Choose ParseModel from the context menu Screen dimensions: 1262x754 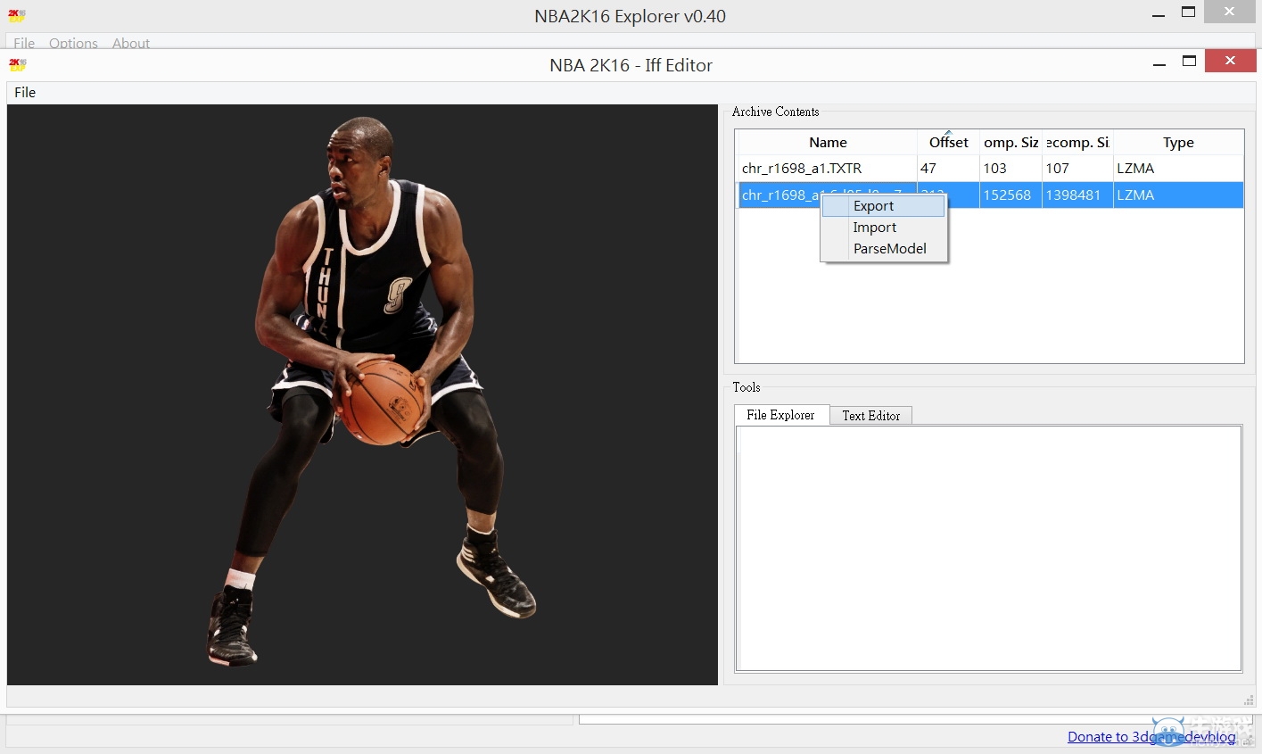click(883, 249)
